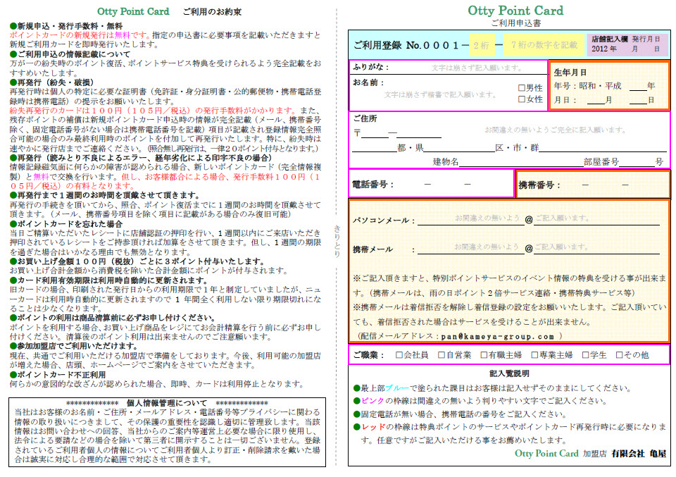This screenshot has width=676, height=477.
Task: Click the 個人情報管理について heading
Action: tap(166, 402)
